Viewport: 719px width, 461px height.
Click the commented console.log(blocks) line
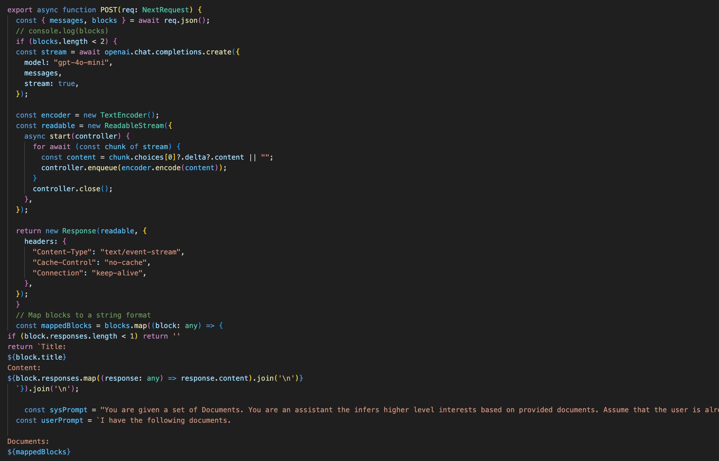pos(62,31)
